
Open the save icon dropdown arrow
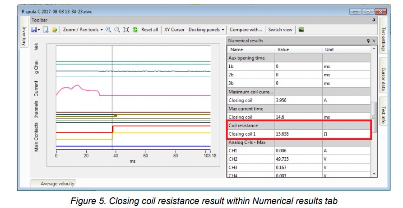pyautogui.click(x=39, y=30)
